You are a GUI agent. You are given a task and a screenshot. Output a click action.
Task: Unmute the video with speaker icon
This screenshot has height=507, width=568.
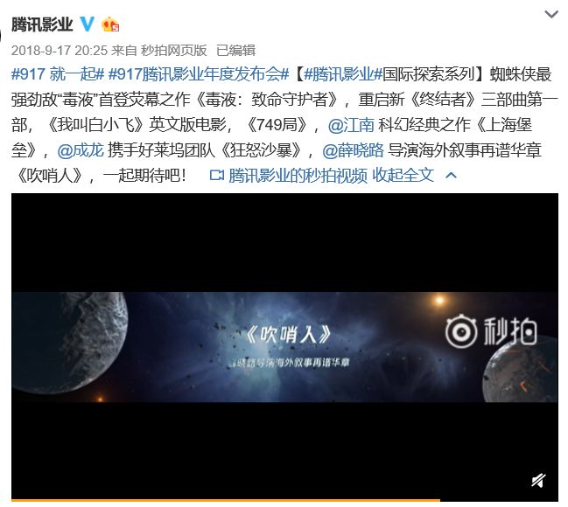tap(538, 481)
